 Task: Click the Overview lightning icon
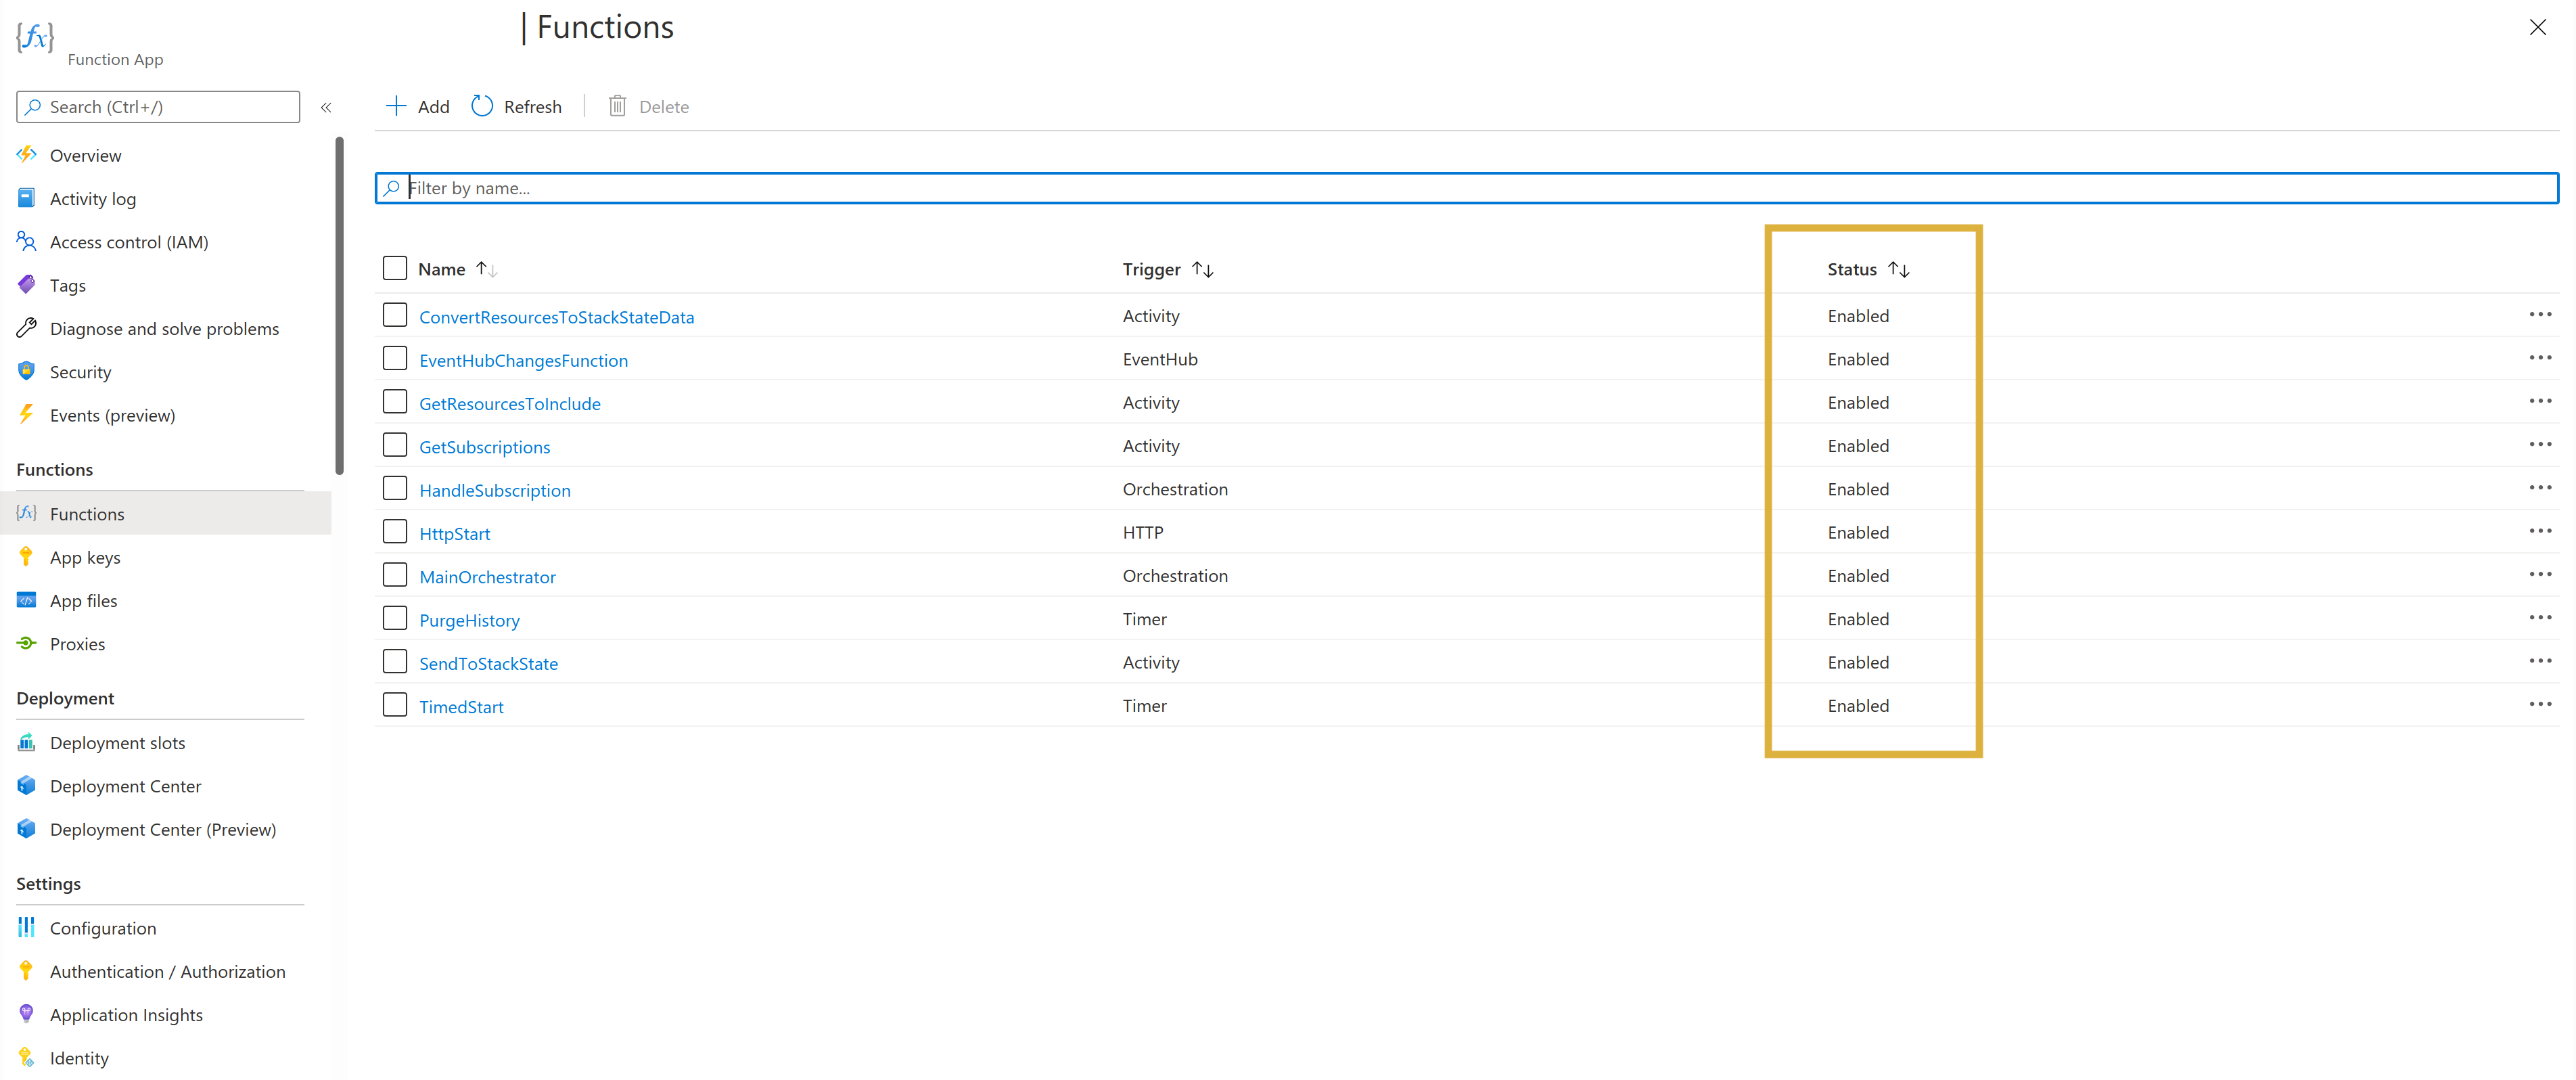coord(27,155)
